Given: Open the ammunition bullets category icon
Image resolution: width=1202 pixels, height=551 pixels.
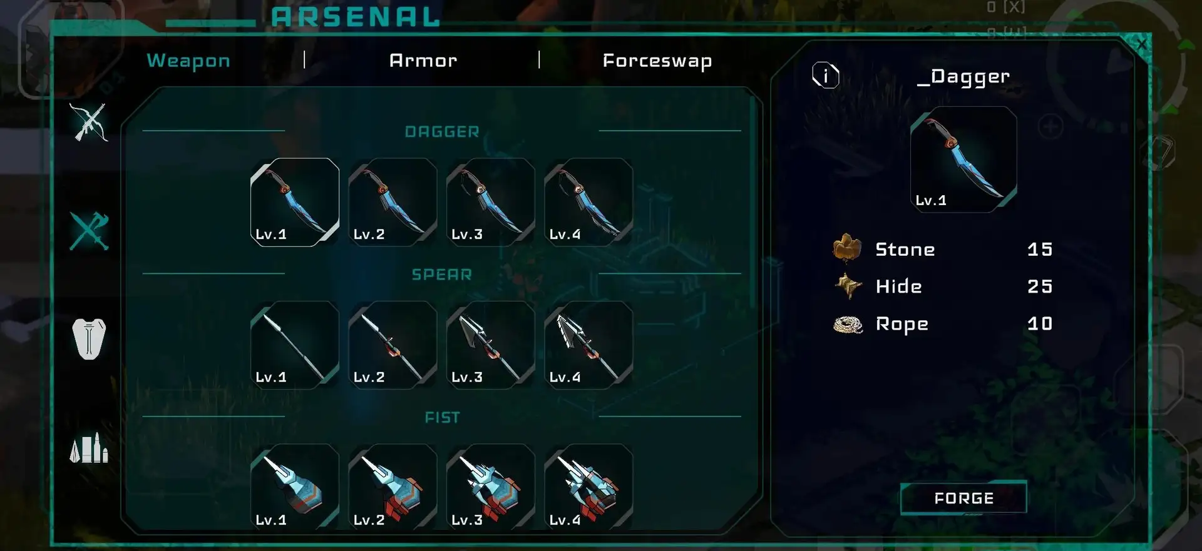Looking at the screenshot, I should [89, 448].
